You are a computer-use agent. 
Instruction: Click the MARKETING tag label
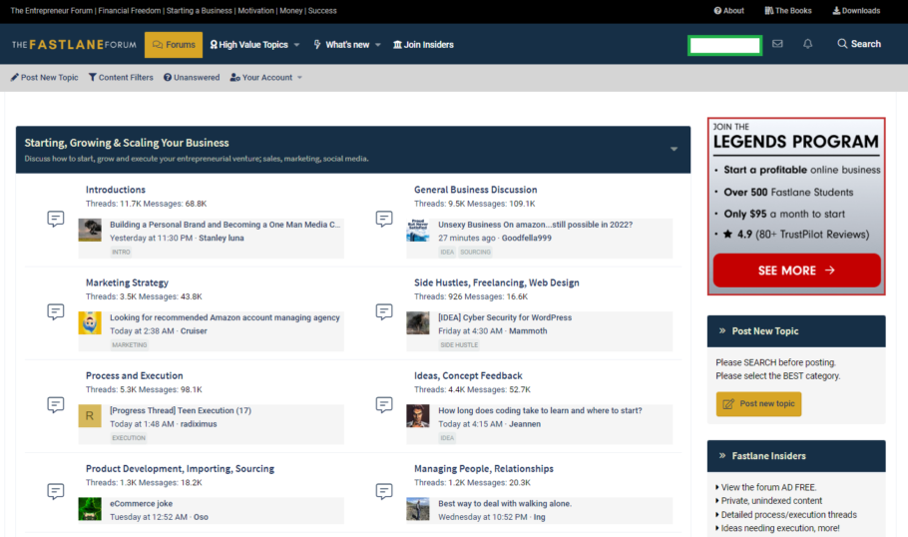(x=129, y=344)
